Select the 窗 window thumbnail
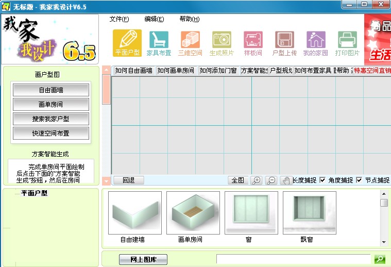This screenshot has height=267, width=391. click(251, 213)
